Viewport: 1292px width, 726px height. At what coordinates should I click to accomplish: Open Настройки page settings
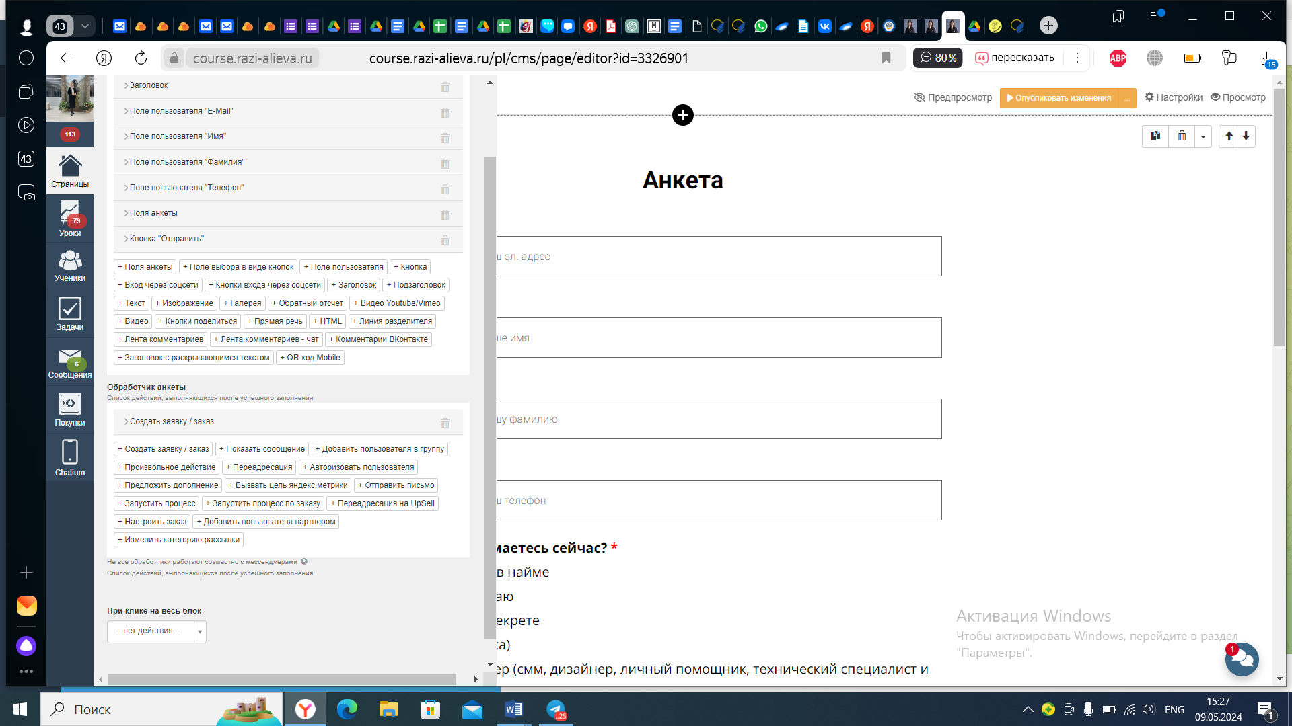pos(1174,97)
